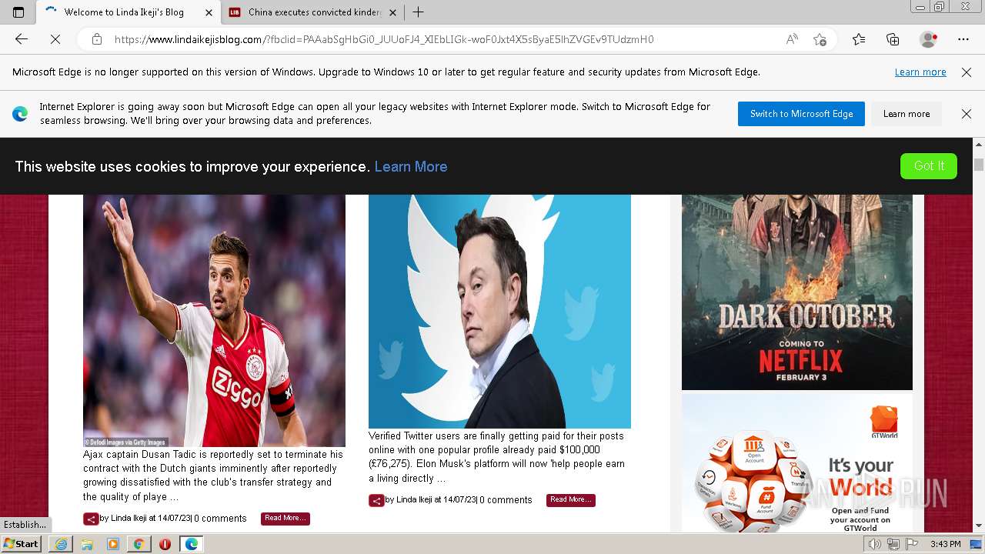The width and height of the screenshot is (985, 554).
Task: Open the Dusan Tadic article image
Action: point(214,320)
